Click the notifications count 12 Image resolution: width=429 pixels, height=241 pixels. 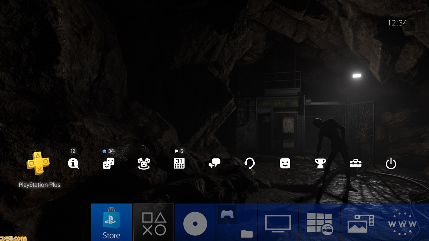coord(73,151)
